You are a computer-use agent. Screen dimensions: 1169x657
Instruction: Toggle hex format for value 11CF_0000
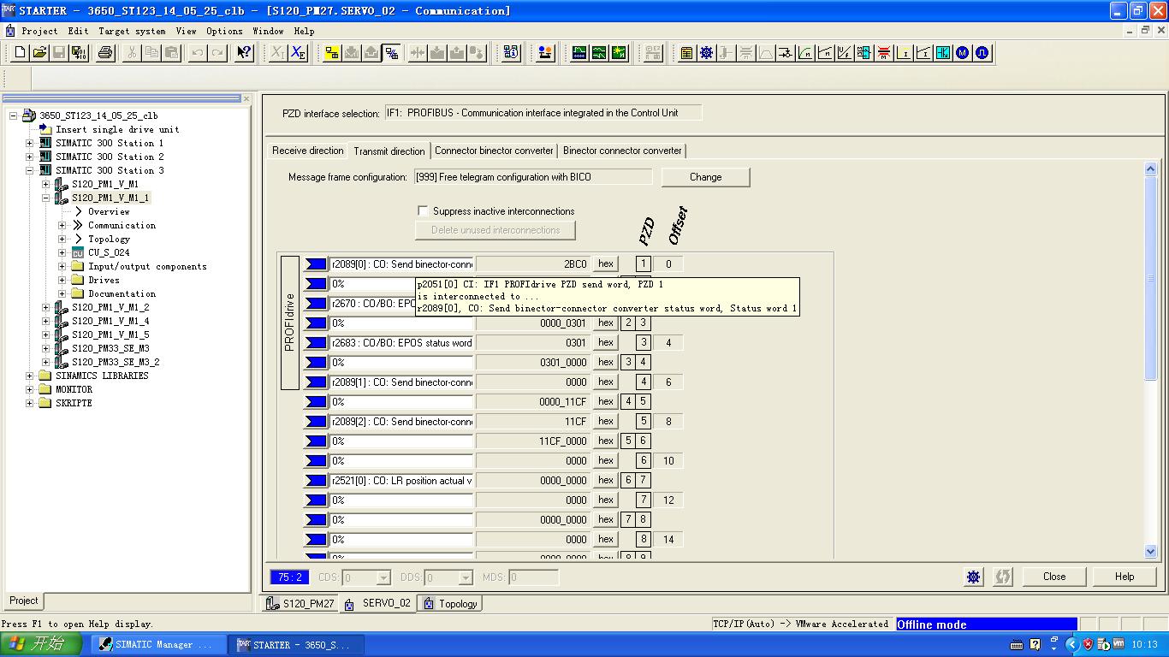tap(606, 441)
